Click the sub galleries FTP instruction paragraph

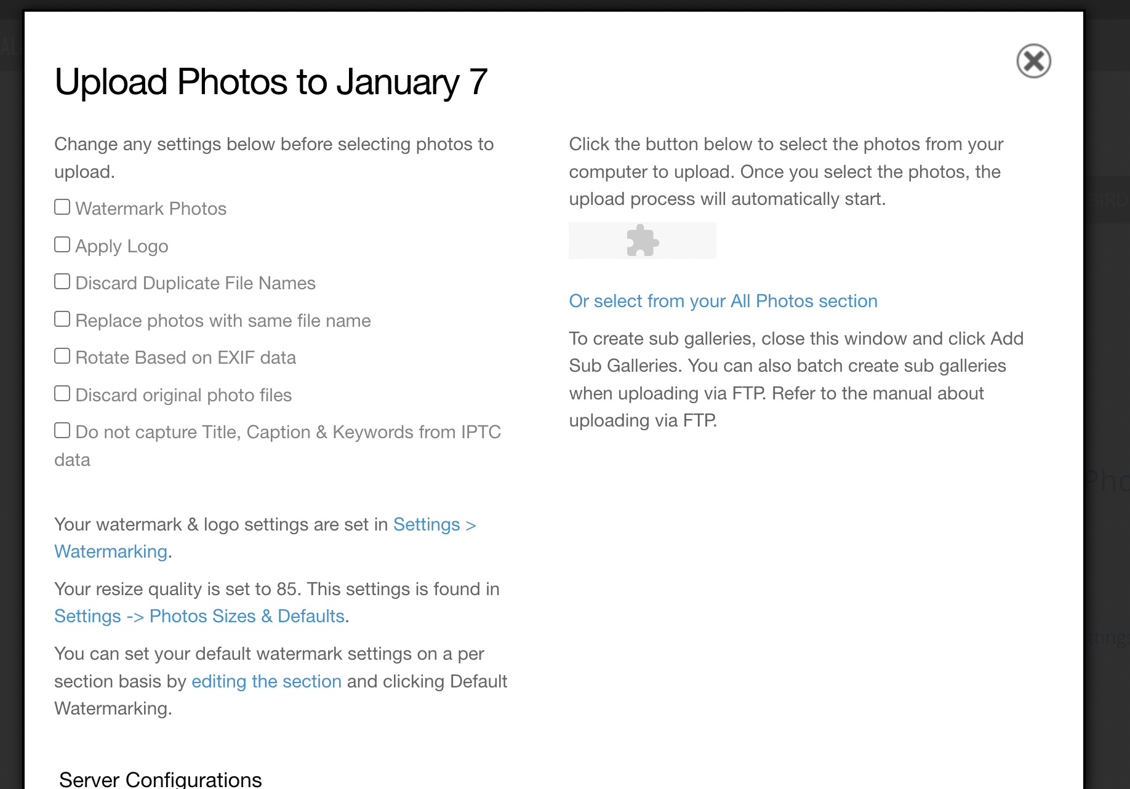796,380
